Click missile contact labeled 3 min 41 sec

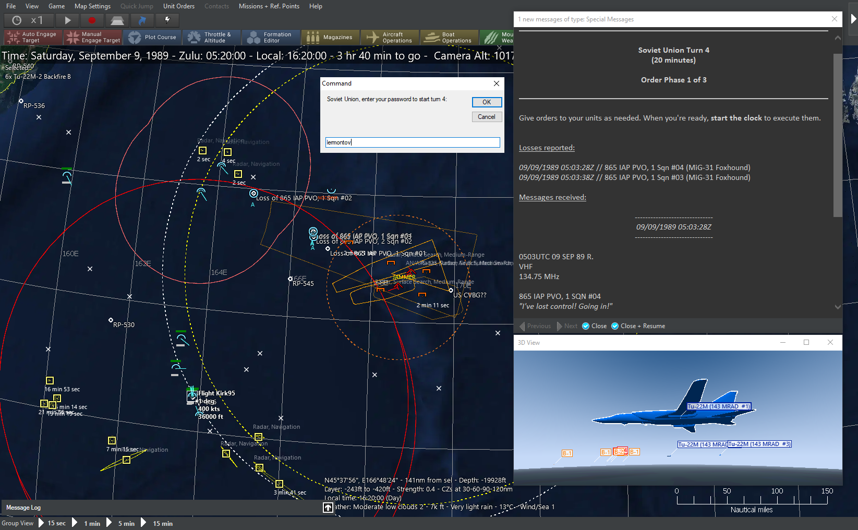pyautogui.click(x=279, y=484)
